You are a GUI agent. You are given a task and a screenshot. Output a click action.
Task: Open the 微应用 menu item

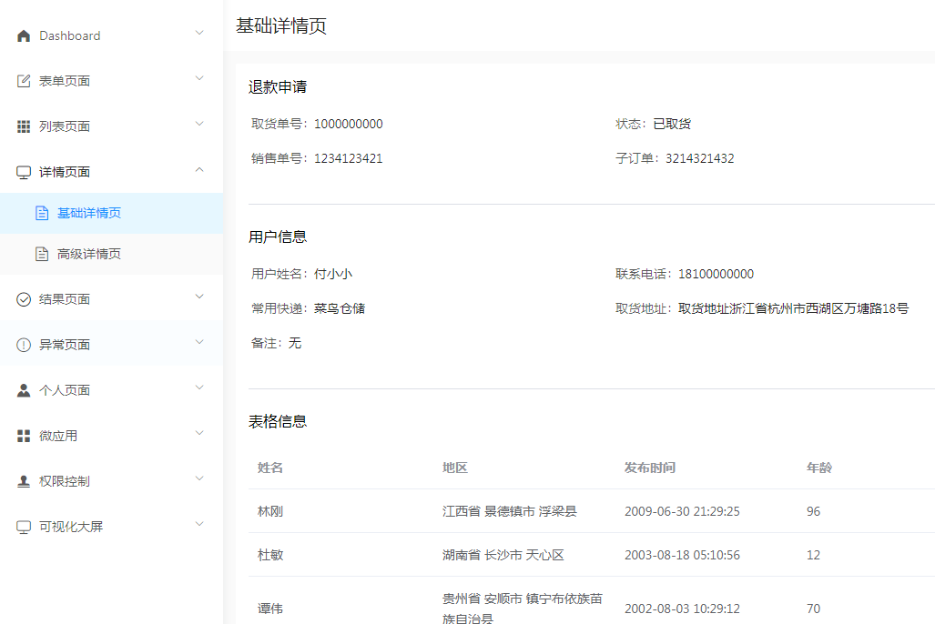point(111,436)
